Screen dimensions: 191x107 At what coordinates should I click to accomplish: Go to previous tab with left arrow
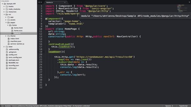click(39, 2)
